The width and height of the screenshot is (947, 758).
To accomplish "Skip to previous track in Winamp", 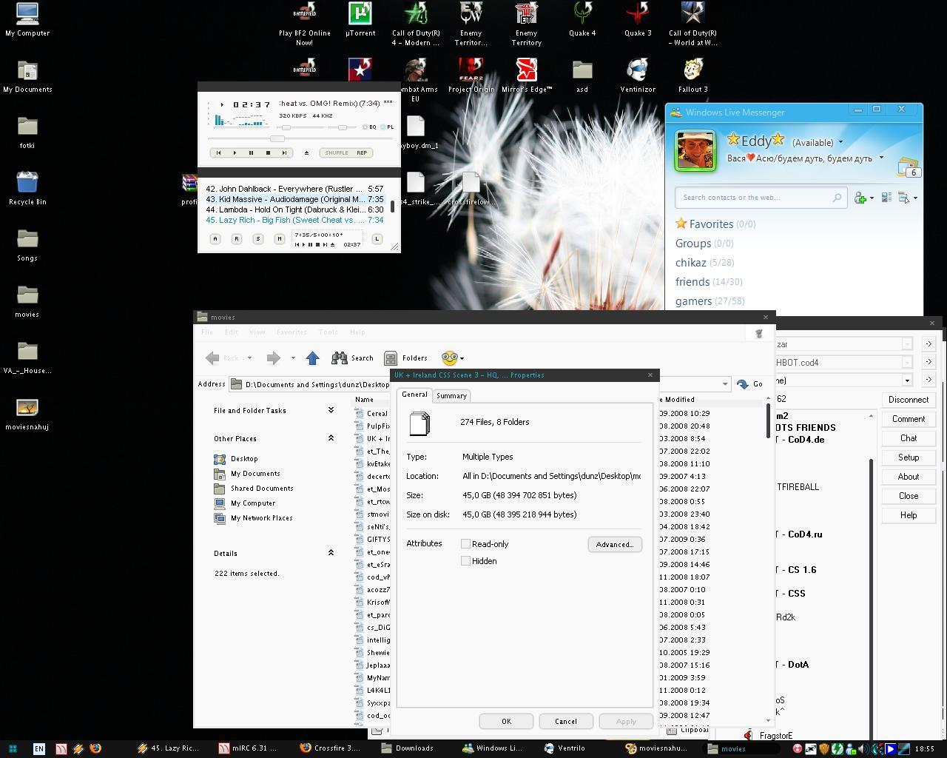I will (218, 152).
